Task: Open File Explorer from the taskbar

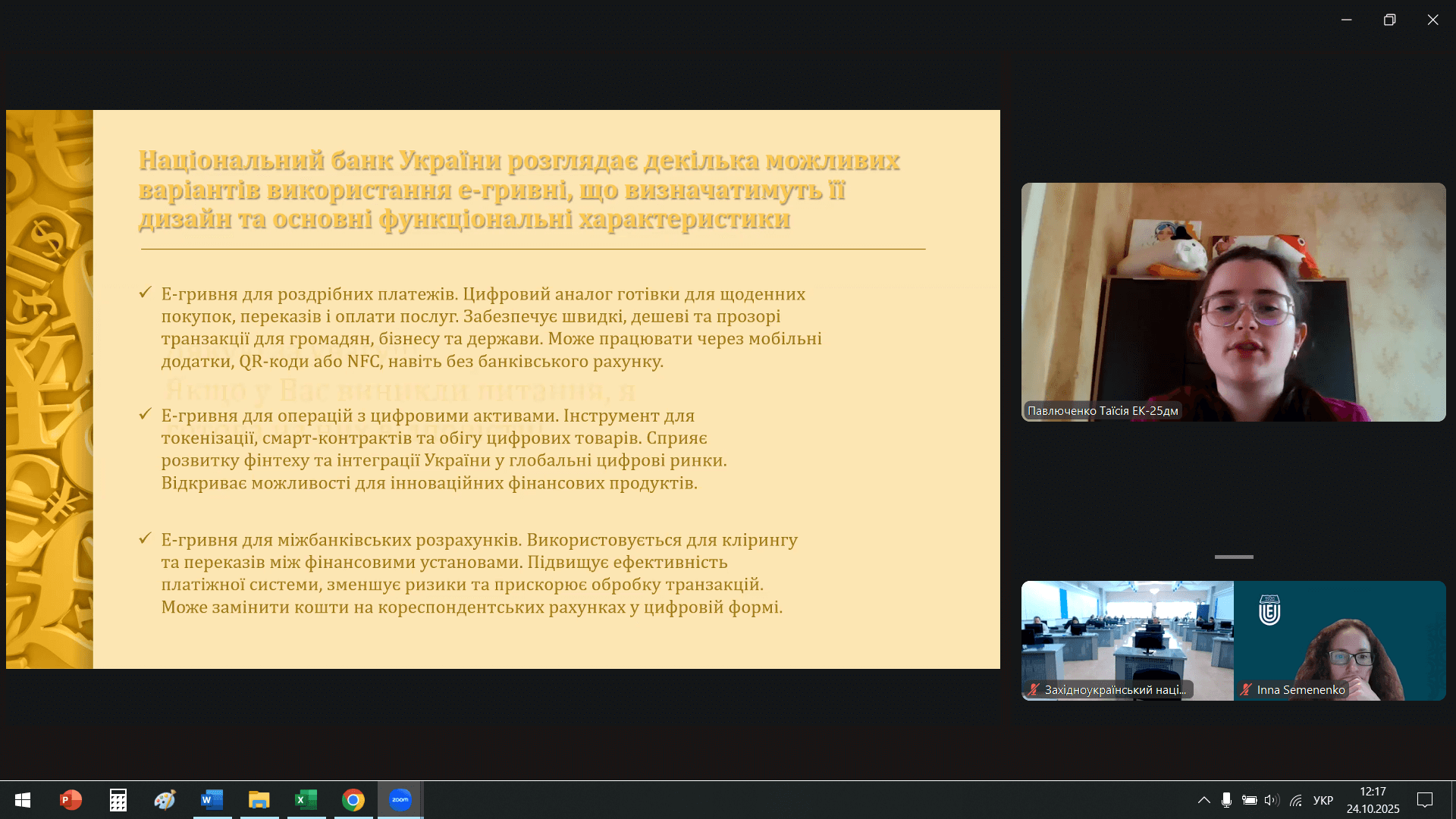Action: [x=259, y=800]
